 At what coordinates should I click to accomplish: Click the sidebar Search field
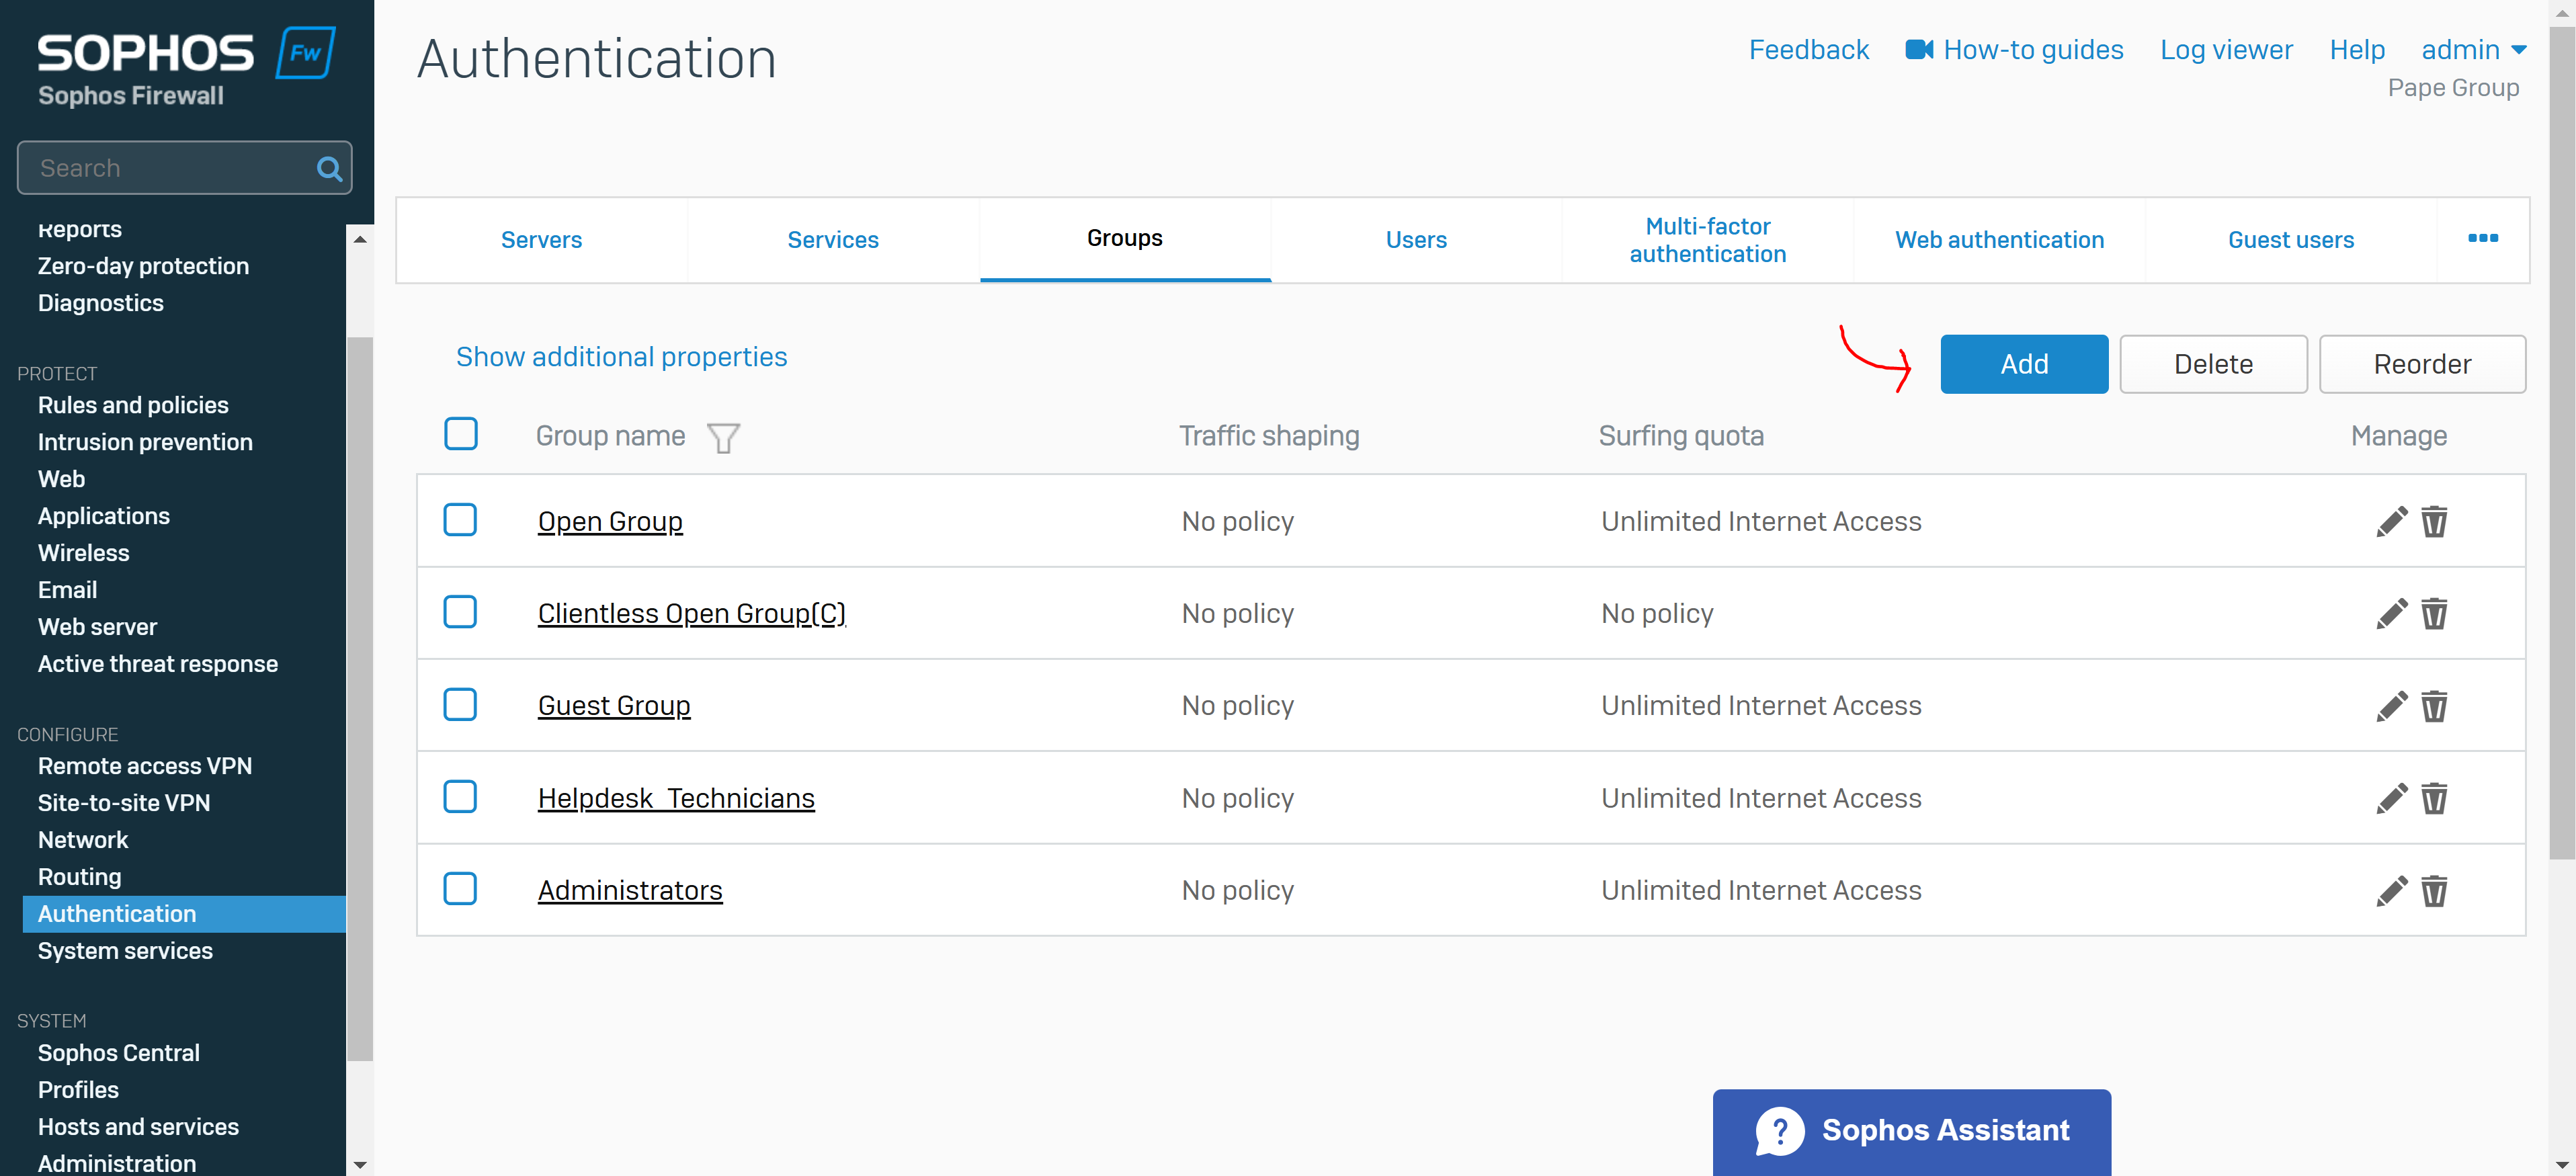point(185,168)
